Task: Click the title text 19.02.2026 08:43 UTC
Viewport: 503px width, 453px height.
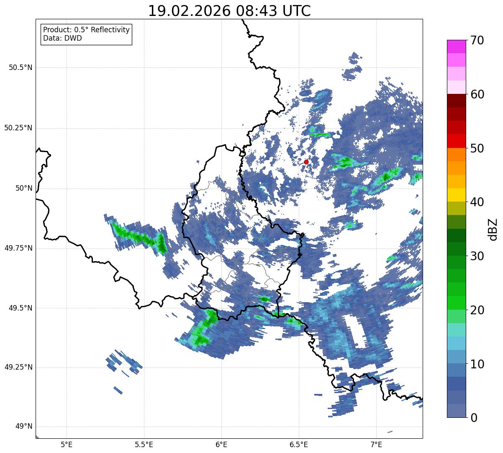Action: (x=229, y=11)
